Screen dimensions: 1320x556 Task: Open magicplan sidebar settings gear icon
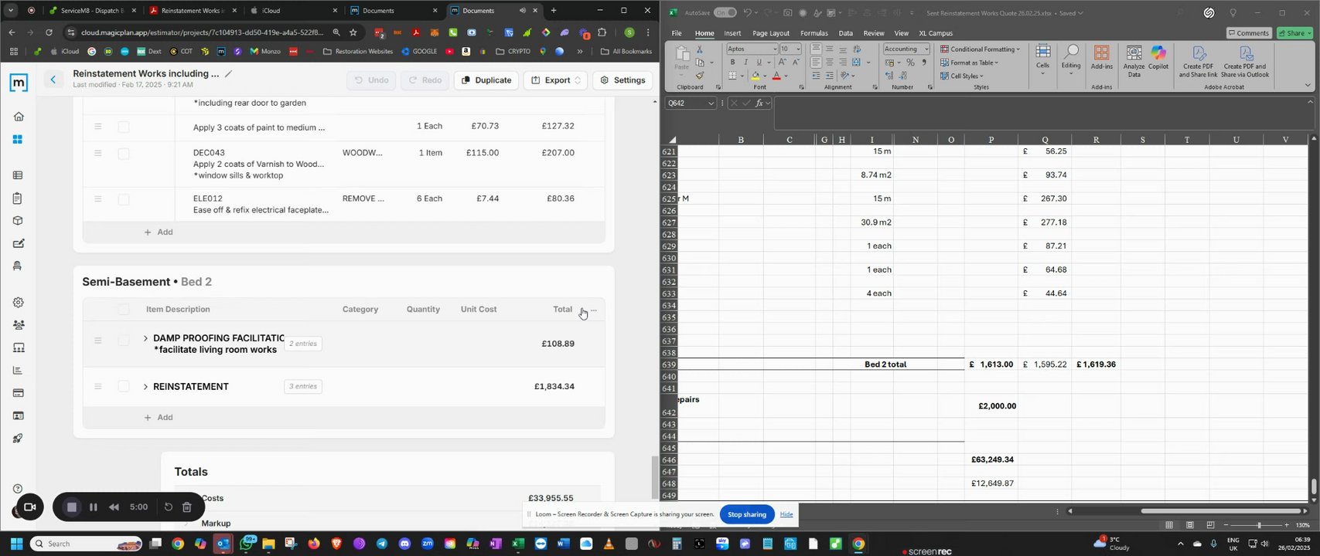[19, 302]
